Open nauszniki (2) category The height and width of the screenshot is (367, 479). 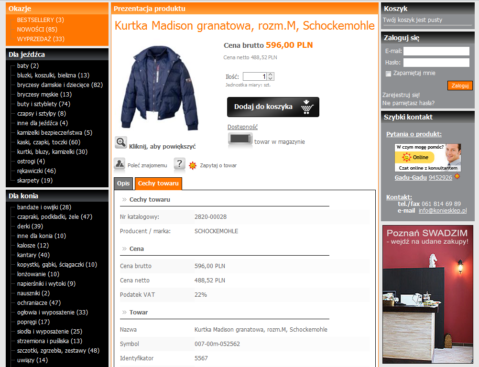coord(33,293)
